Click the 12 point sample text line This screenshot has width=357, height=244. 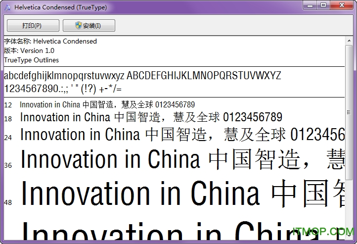(107, 104)
